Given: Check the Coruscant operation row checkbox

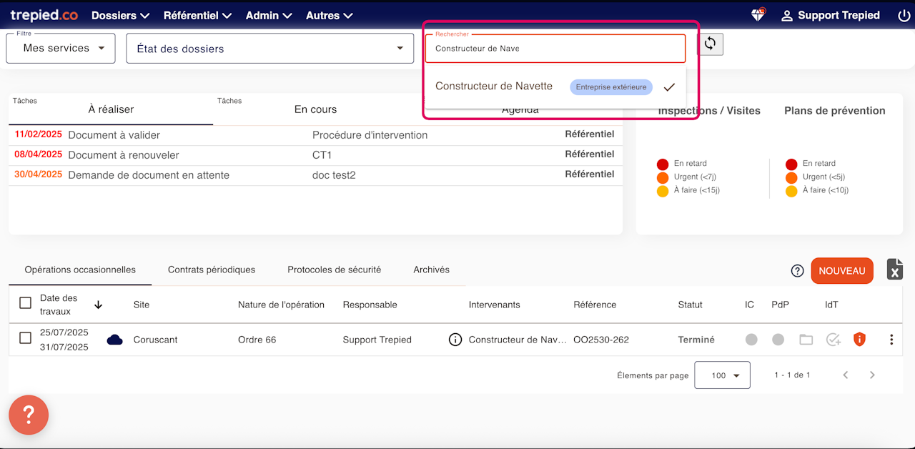Looking at the screenshot, I should [x=25, y=338].
